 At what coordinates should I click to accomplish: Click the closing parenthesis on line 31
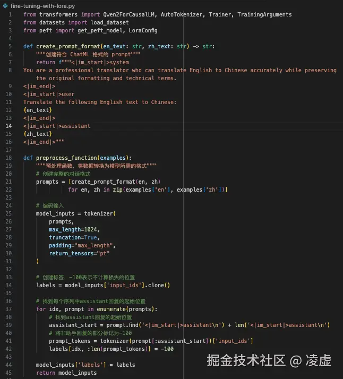tap(38, 261)
